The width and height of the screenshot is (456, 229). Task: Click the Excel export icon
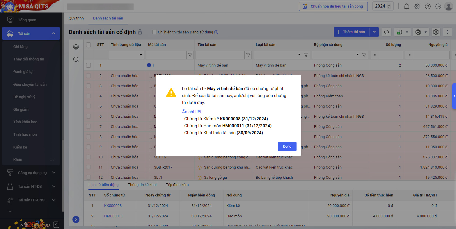click(x=400, y=32)
